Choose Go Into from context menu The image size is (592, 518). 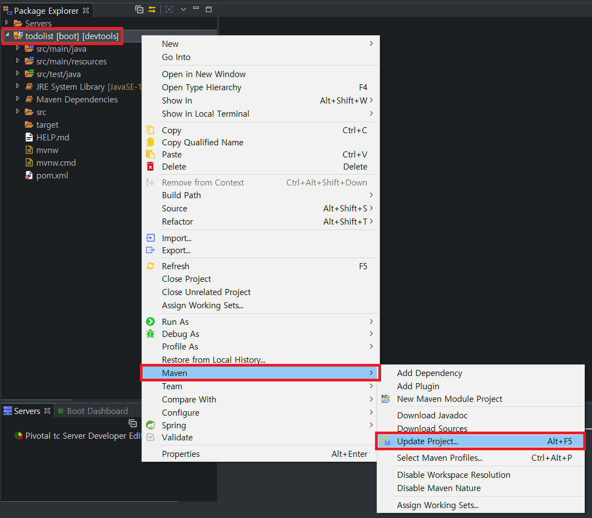tap(260, 57)
